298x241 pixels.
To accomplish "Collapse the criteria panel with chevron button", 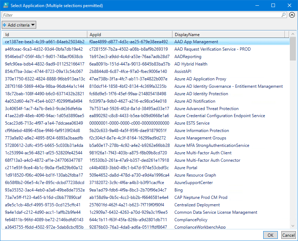I will [x=292, y=15].
